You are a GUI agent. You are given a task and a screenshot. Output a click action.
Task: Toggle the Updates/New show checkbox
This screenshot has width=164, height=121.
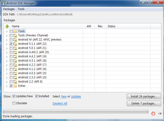point(14,96)
